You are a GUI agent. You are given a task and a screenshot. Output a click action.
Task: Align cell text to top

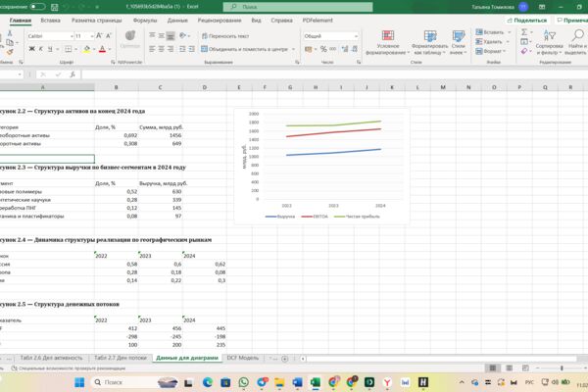(x=152, y=35)
